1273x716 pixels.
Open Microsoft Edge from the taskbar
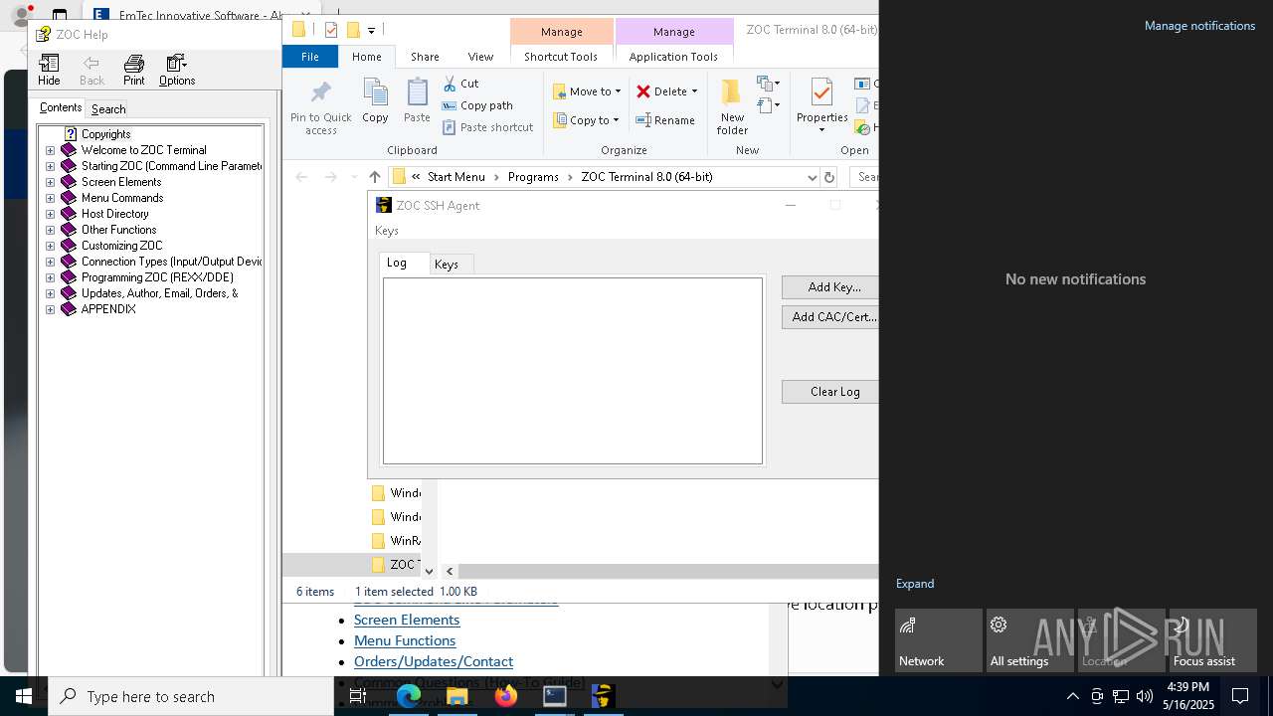409,696
